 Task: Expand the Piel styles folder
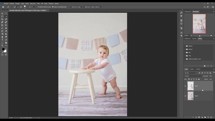point(185,52)
